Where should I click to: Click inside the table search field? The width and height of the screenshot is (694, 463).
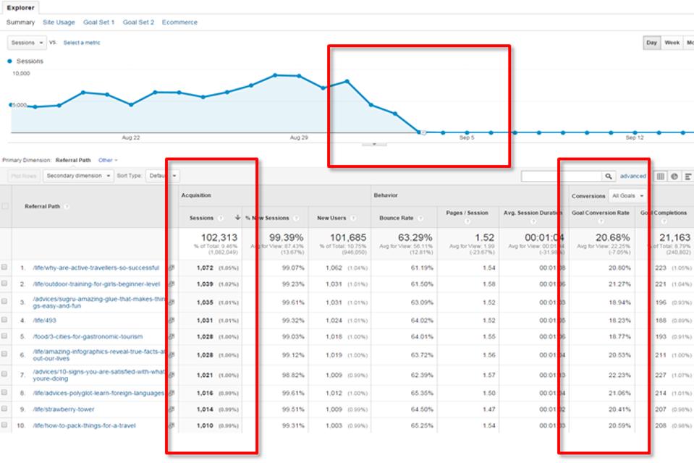click(562, 176)
